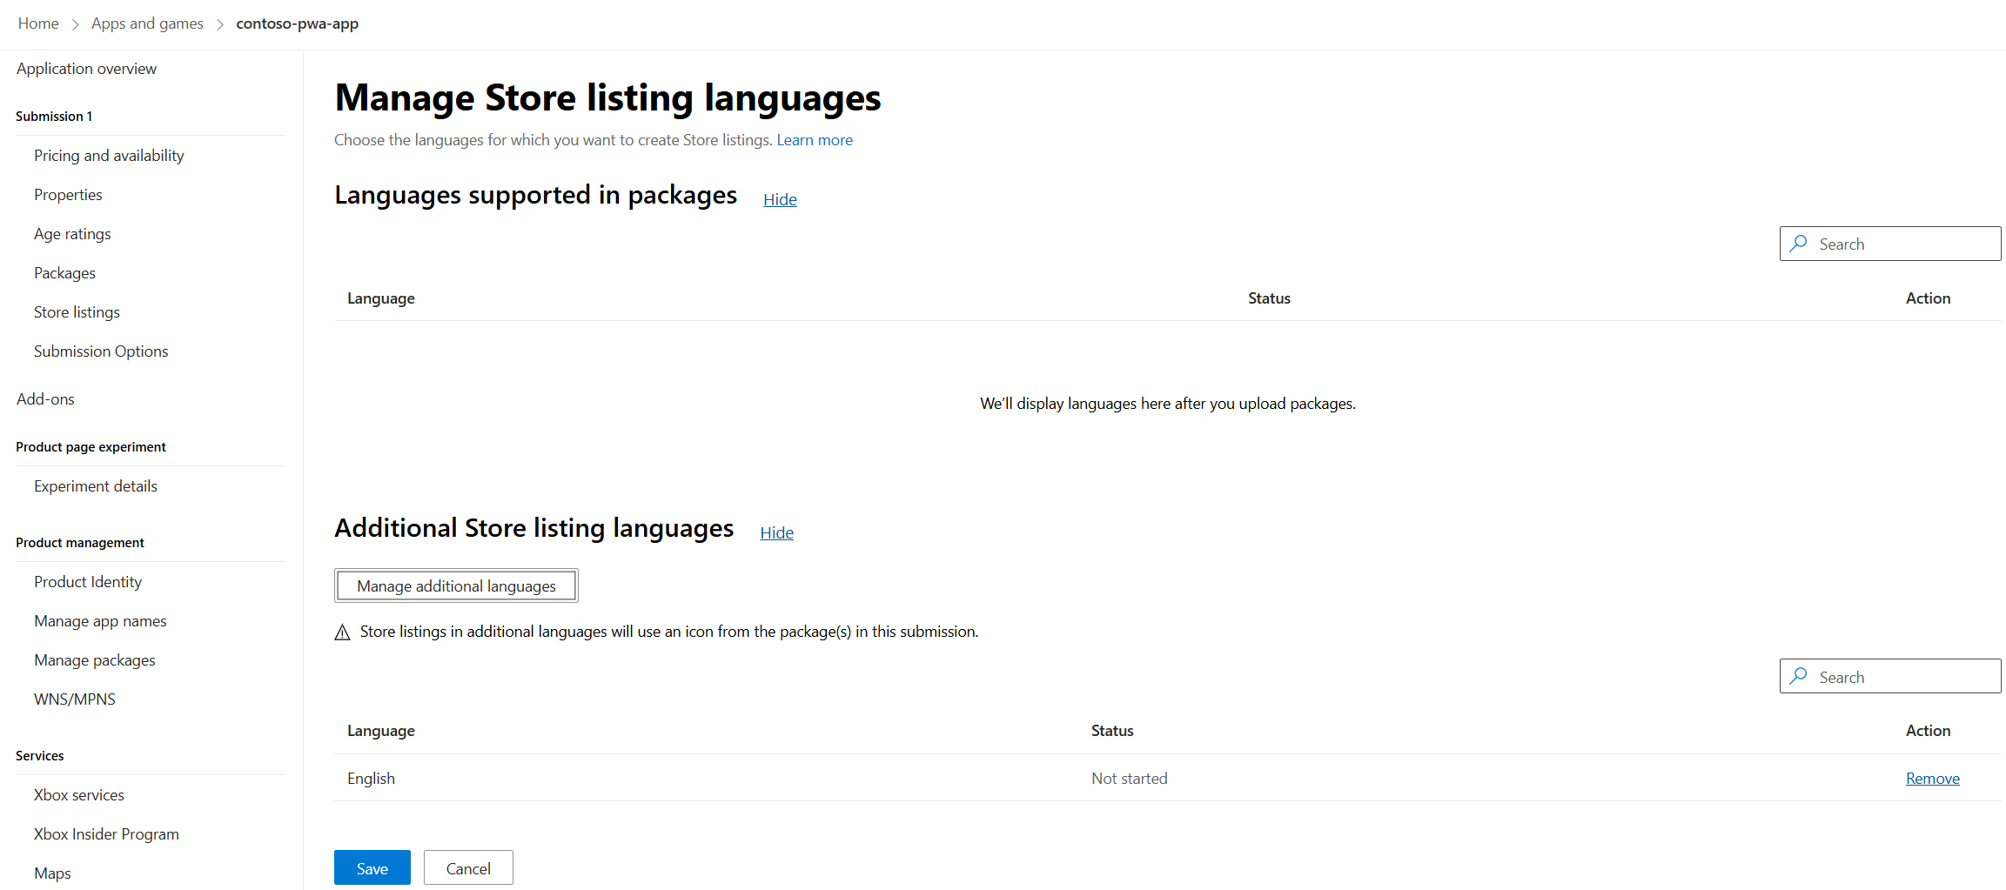Click the breadcrumb chevron after Home

tap(76, 24)
